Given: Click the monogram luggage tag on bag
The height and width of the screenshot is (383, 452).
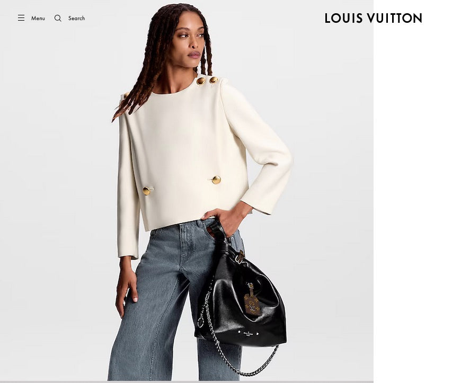Looking at the screenshot, I should [252, 300].
